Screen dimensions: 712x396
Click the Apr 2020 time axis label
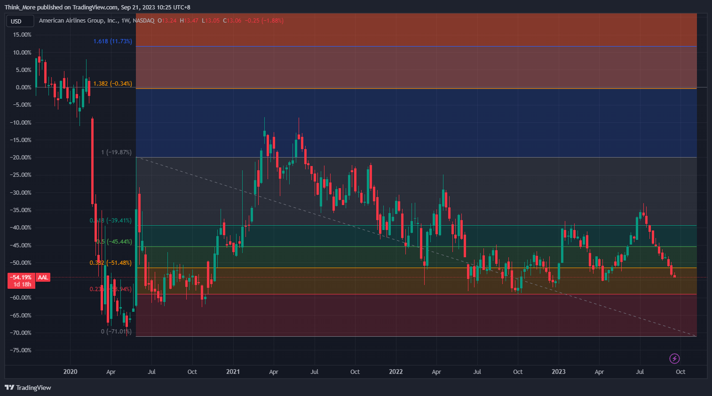[x=111, y=372]
